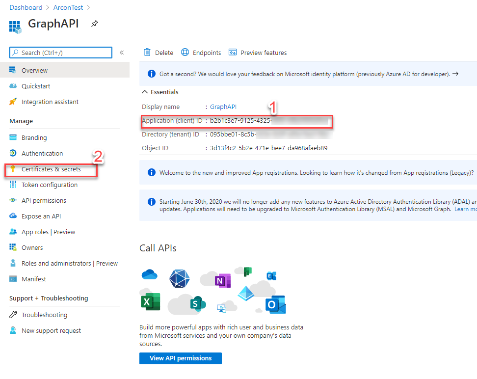This screenshot has height=379, width=477.
Task: Click the Endpoints toolbar button
Action: click(x=201, y=53)
